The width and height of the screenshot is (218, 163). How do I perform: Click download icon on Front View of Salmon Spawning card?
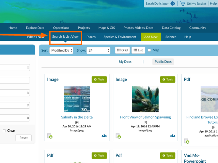118,136
